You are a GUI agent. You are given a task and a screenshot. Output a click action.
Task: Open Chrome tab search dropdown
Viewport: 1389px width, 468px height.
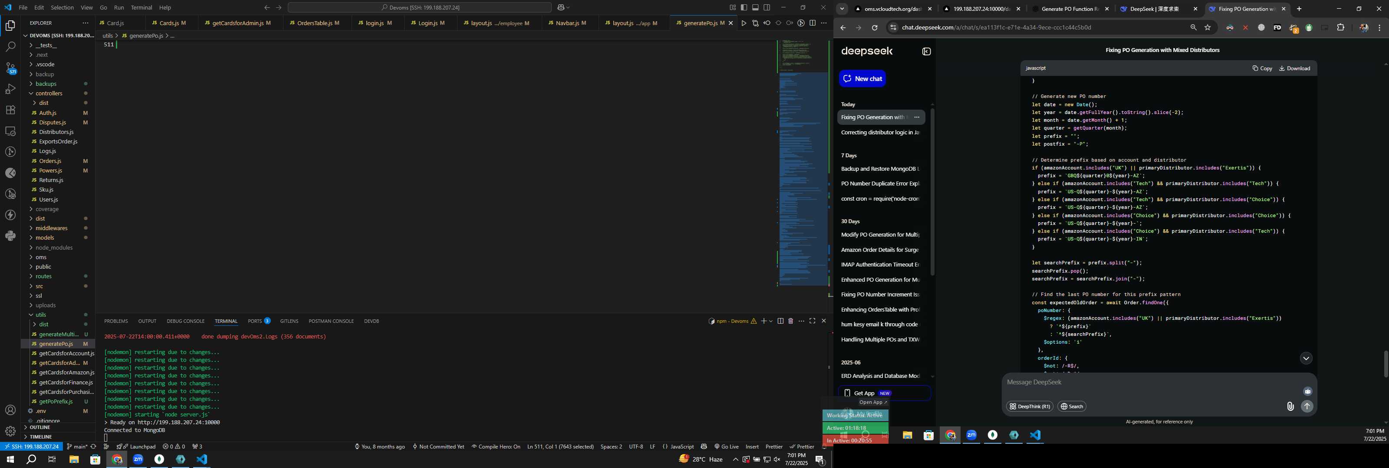842,9
